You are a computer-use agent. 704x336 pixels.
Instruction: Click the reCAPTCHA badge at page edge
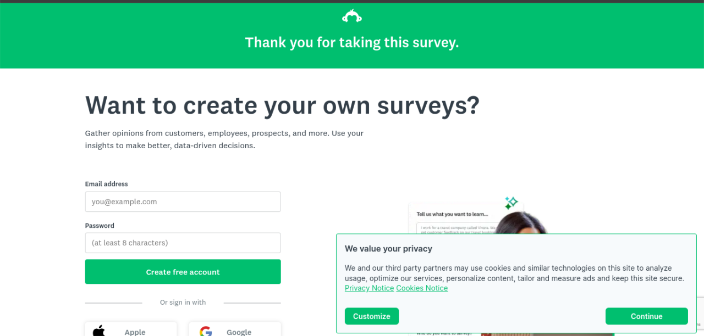(x=700, y=316)
